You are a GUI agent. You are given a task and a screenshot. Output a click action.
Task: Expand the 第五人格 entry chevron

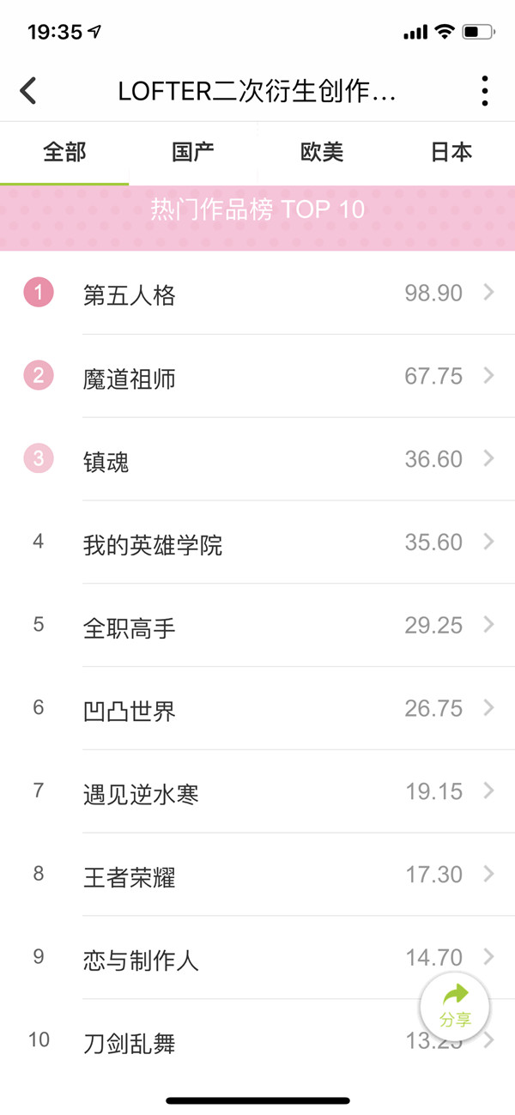coord(489,293)
